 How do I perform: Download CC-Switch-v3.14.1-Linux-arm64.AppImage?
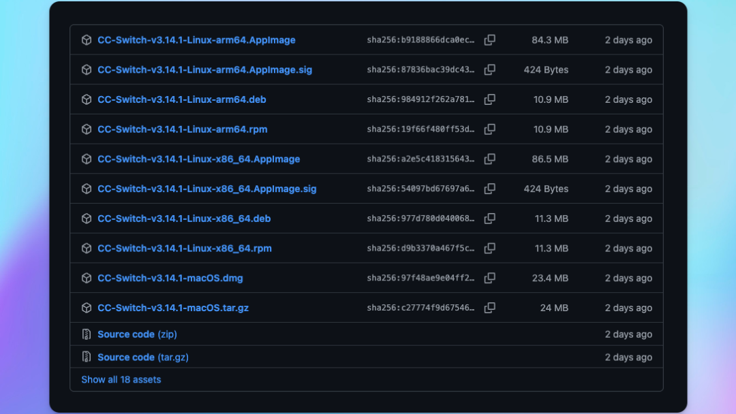196,40
